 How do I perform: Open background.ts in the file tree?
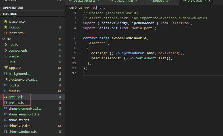32,74
